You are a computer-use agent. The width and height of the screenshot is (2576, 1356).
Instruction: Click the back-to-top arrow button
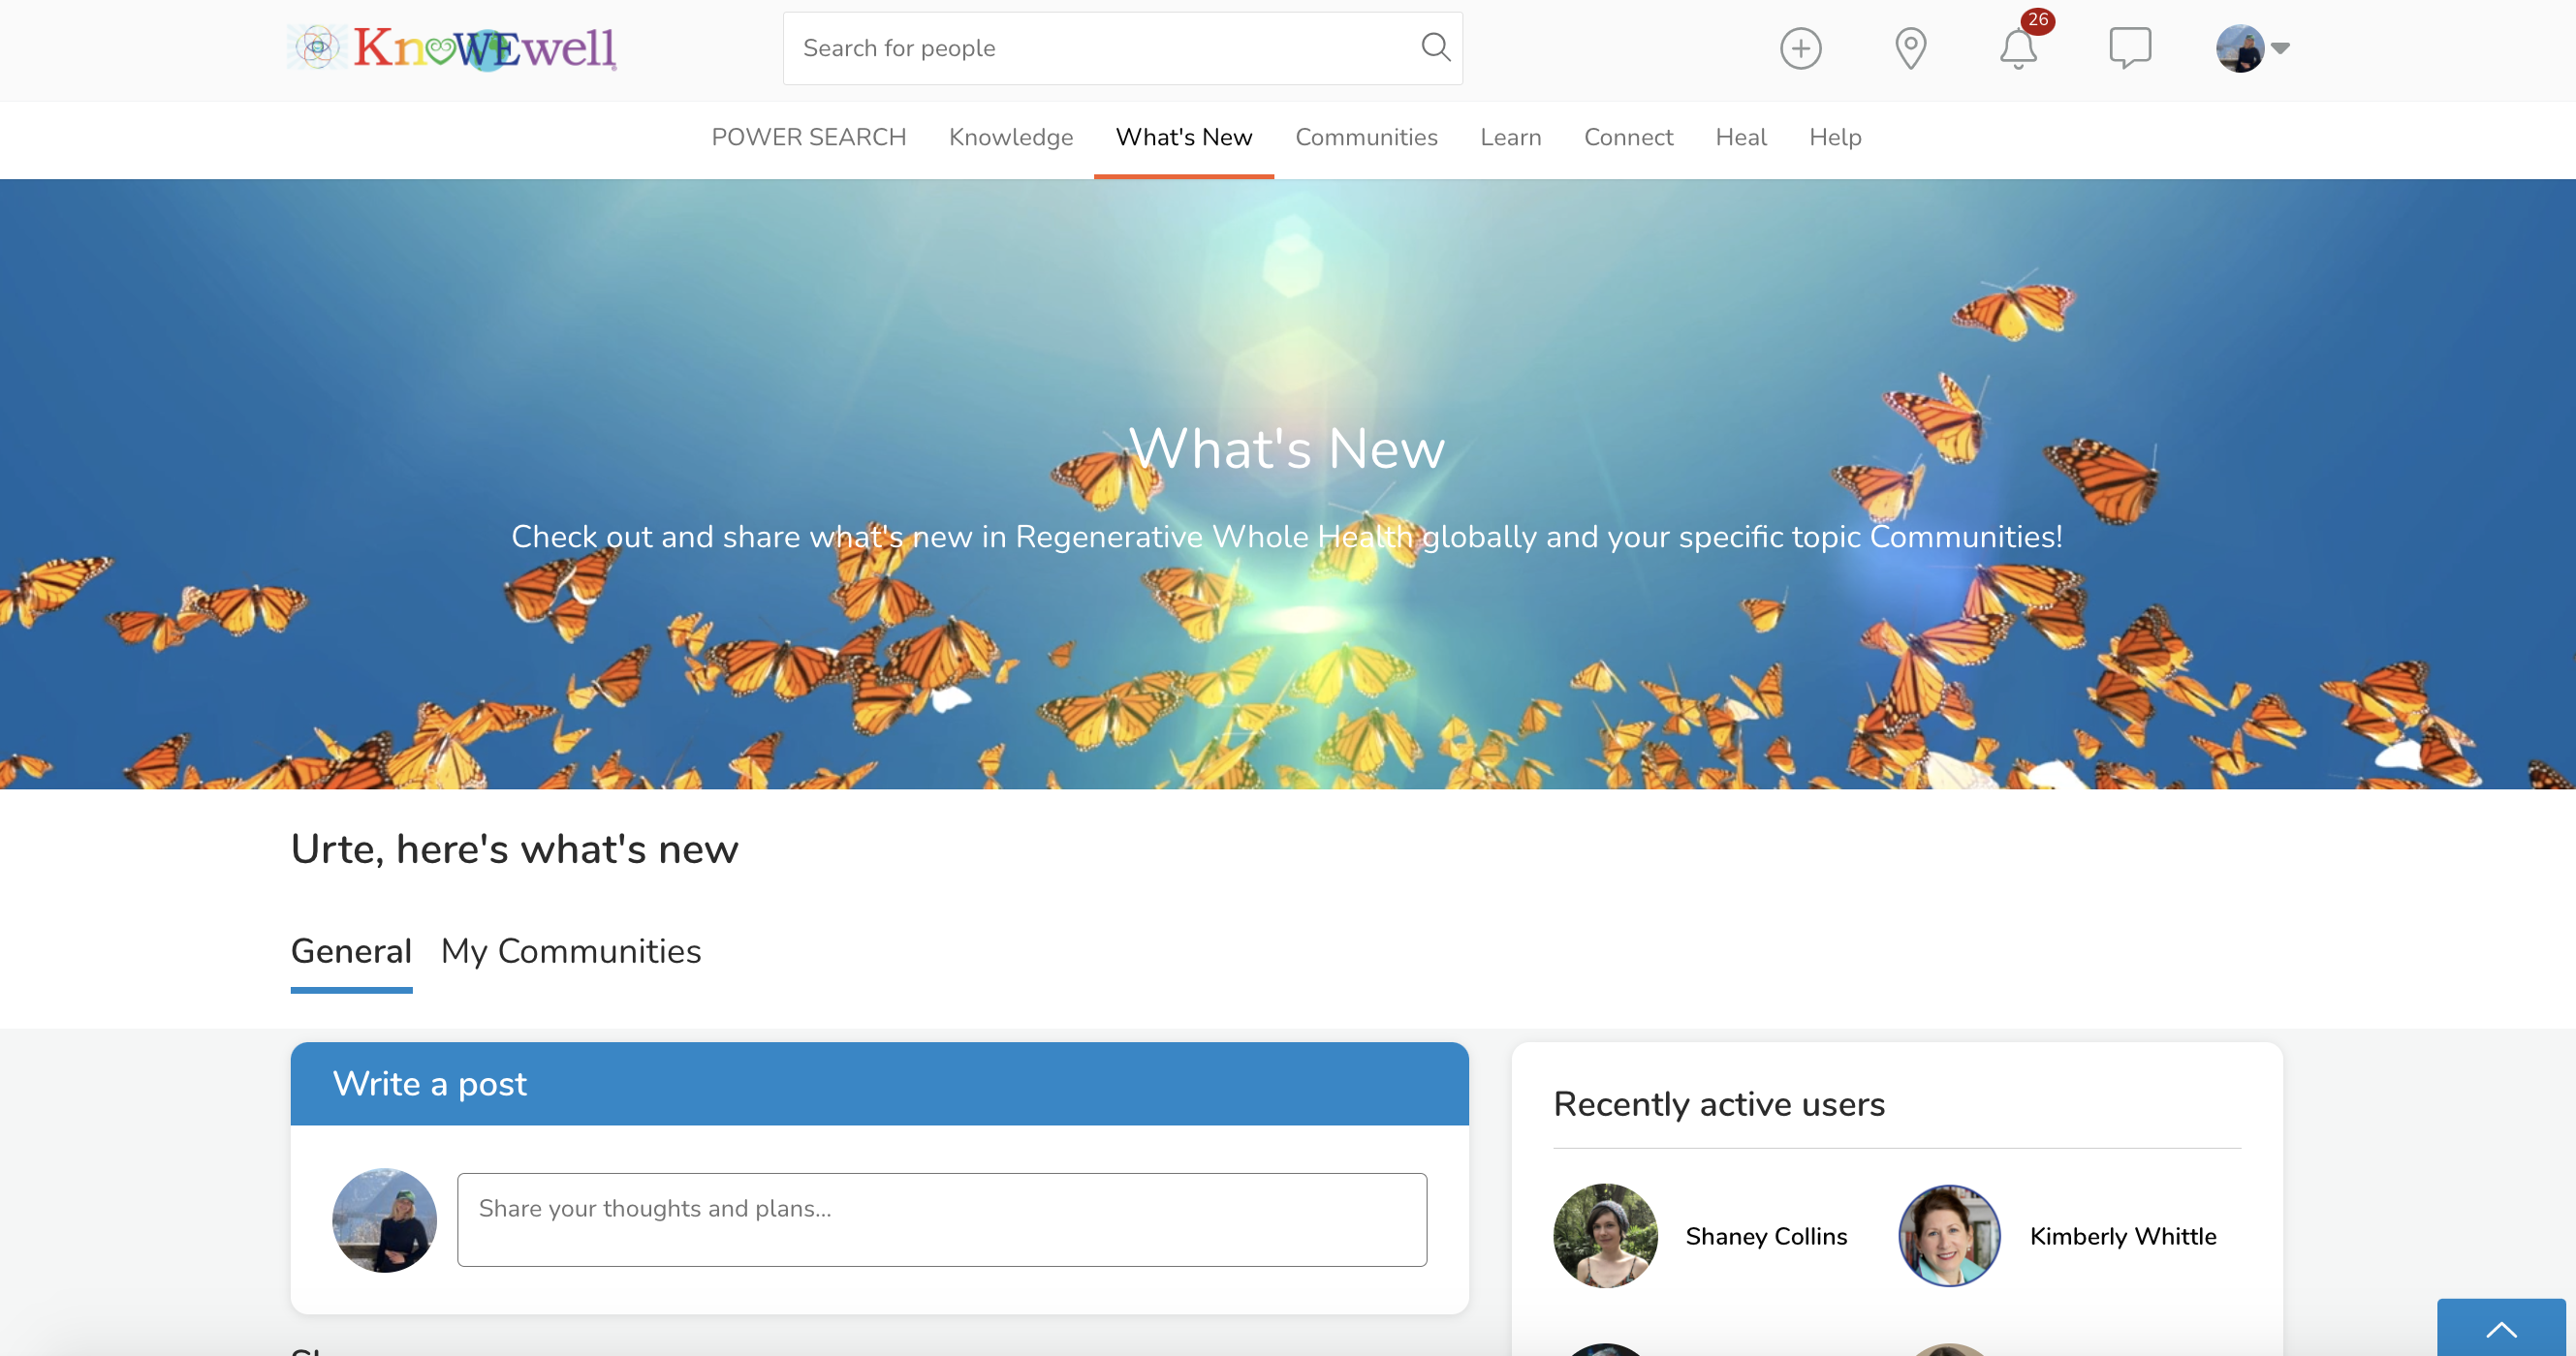(x=2501, y=1328)
